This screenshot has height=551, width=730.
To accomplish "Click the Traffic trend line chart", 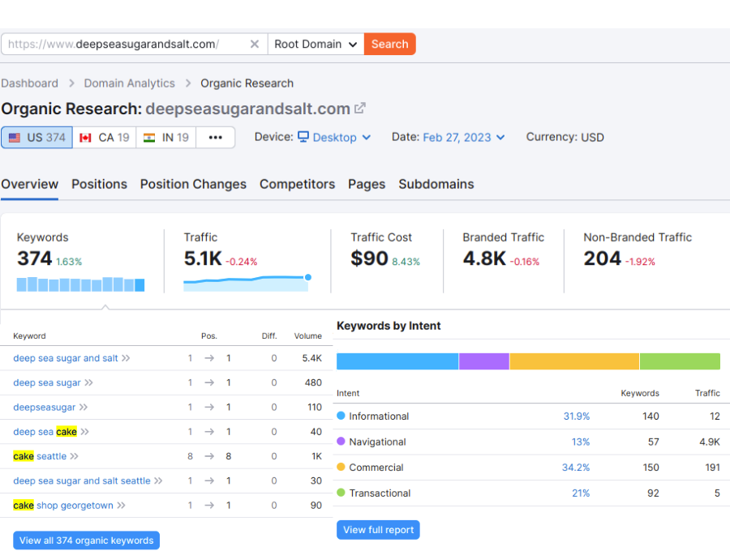I will pyautogui.click(x=247, y=283).
